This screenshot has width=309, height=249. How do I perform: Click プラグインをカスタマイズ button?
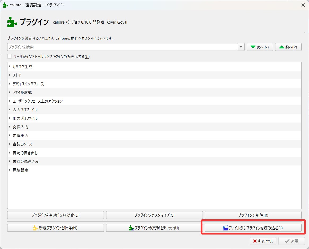click(154, 215)
